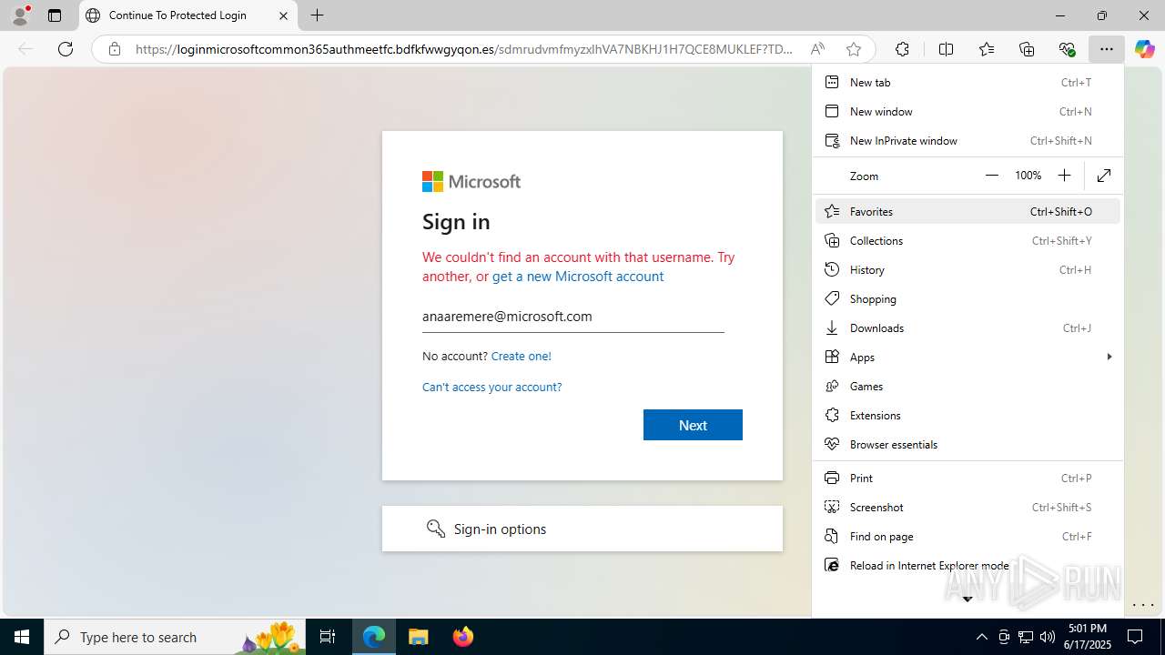Open Sign-in options
Viewport: 1165px width, 655px height.
pos(582,529)
